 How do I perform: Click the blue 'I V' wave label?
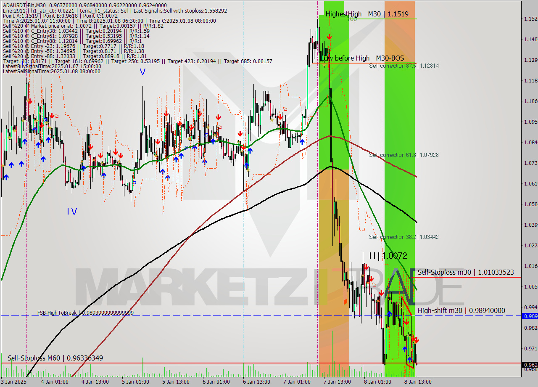pos(72,212)
